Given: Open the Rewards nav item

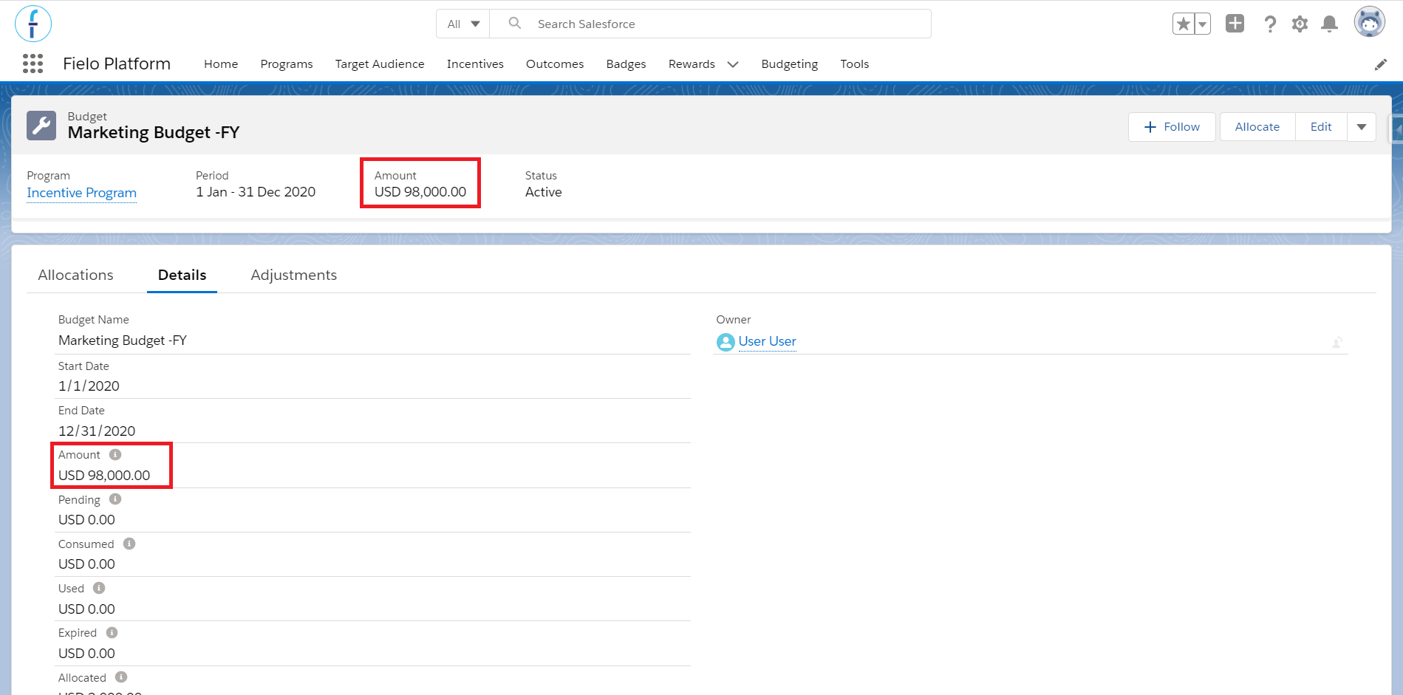Looking at the screenshot, I should pyautogui.click(x=692, y=64).
